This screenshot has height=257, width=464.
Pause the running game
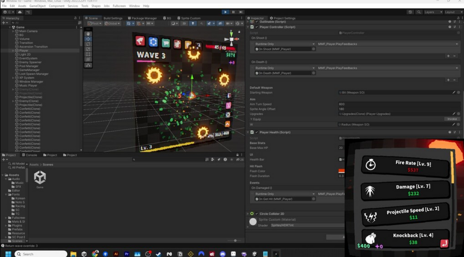pos(233,12)
